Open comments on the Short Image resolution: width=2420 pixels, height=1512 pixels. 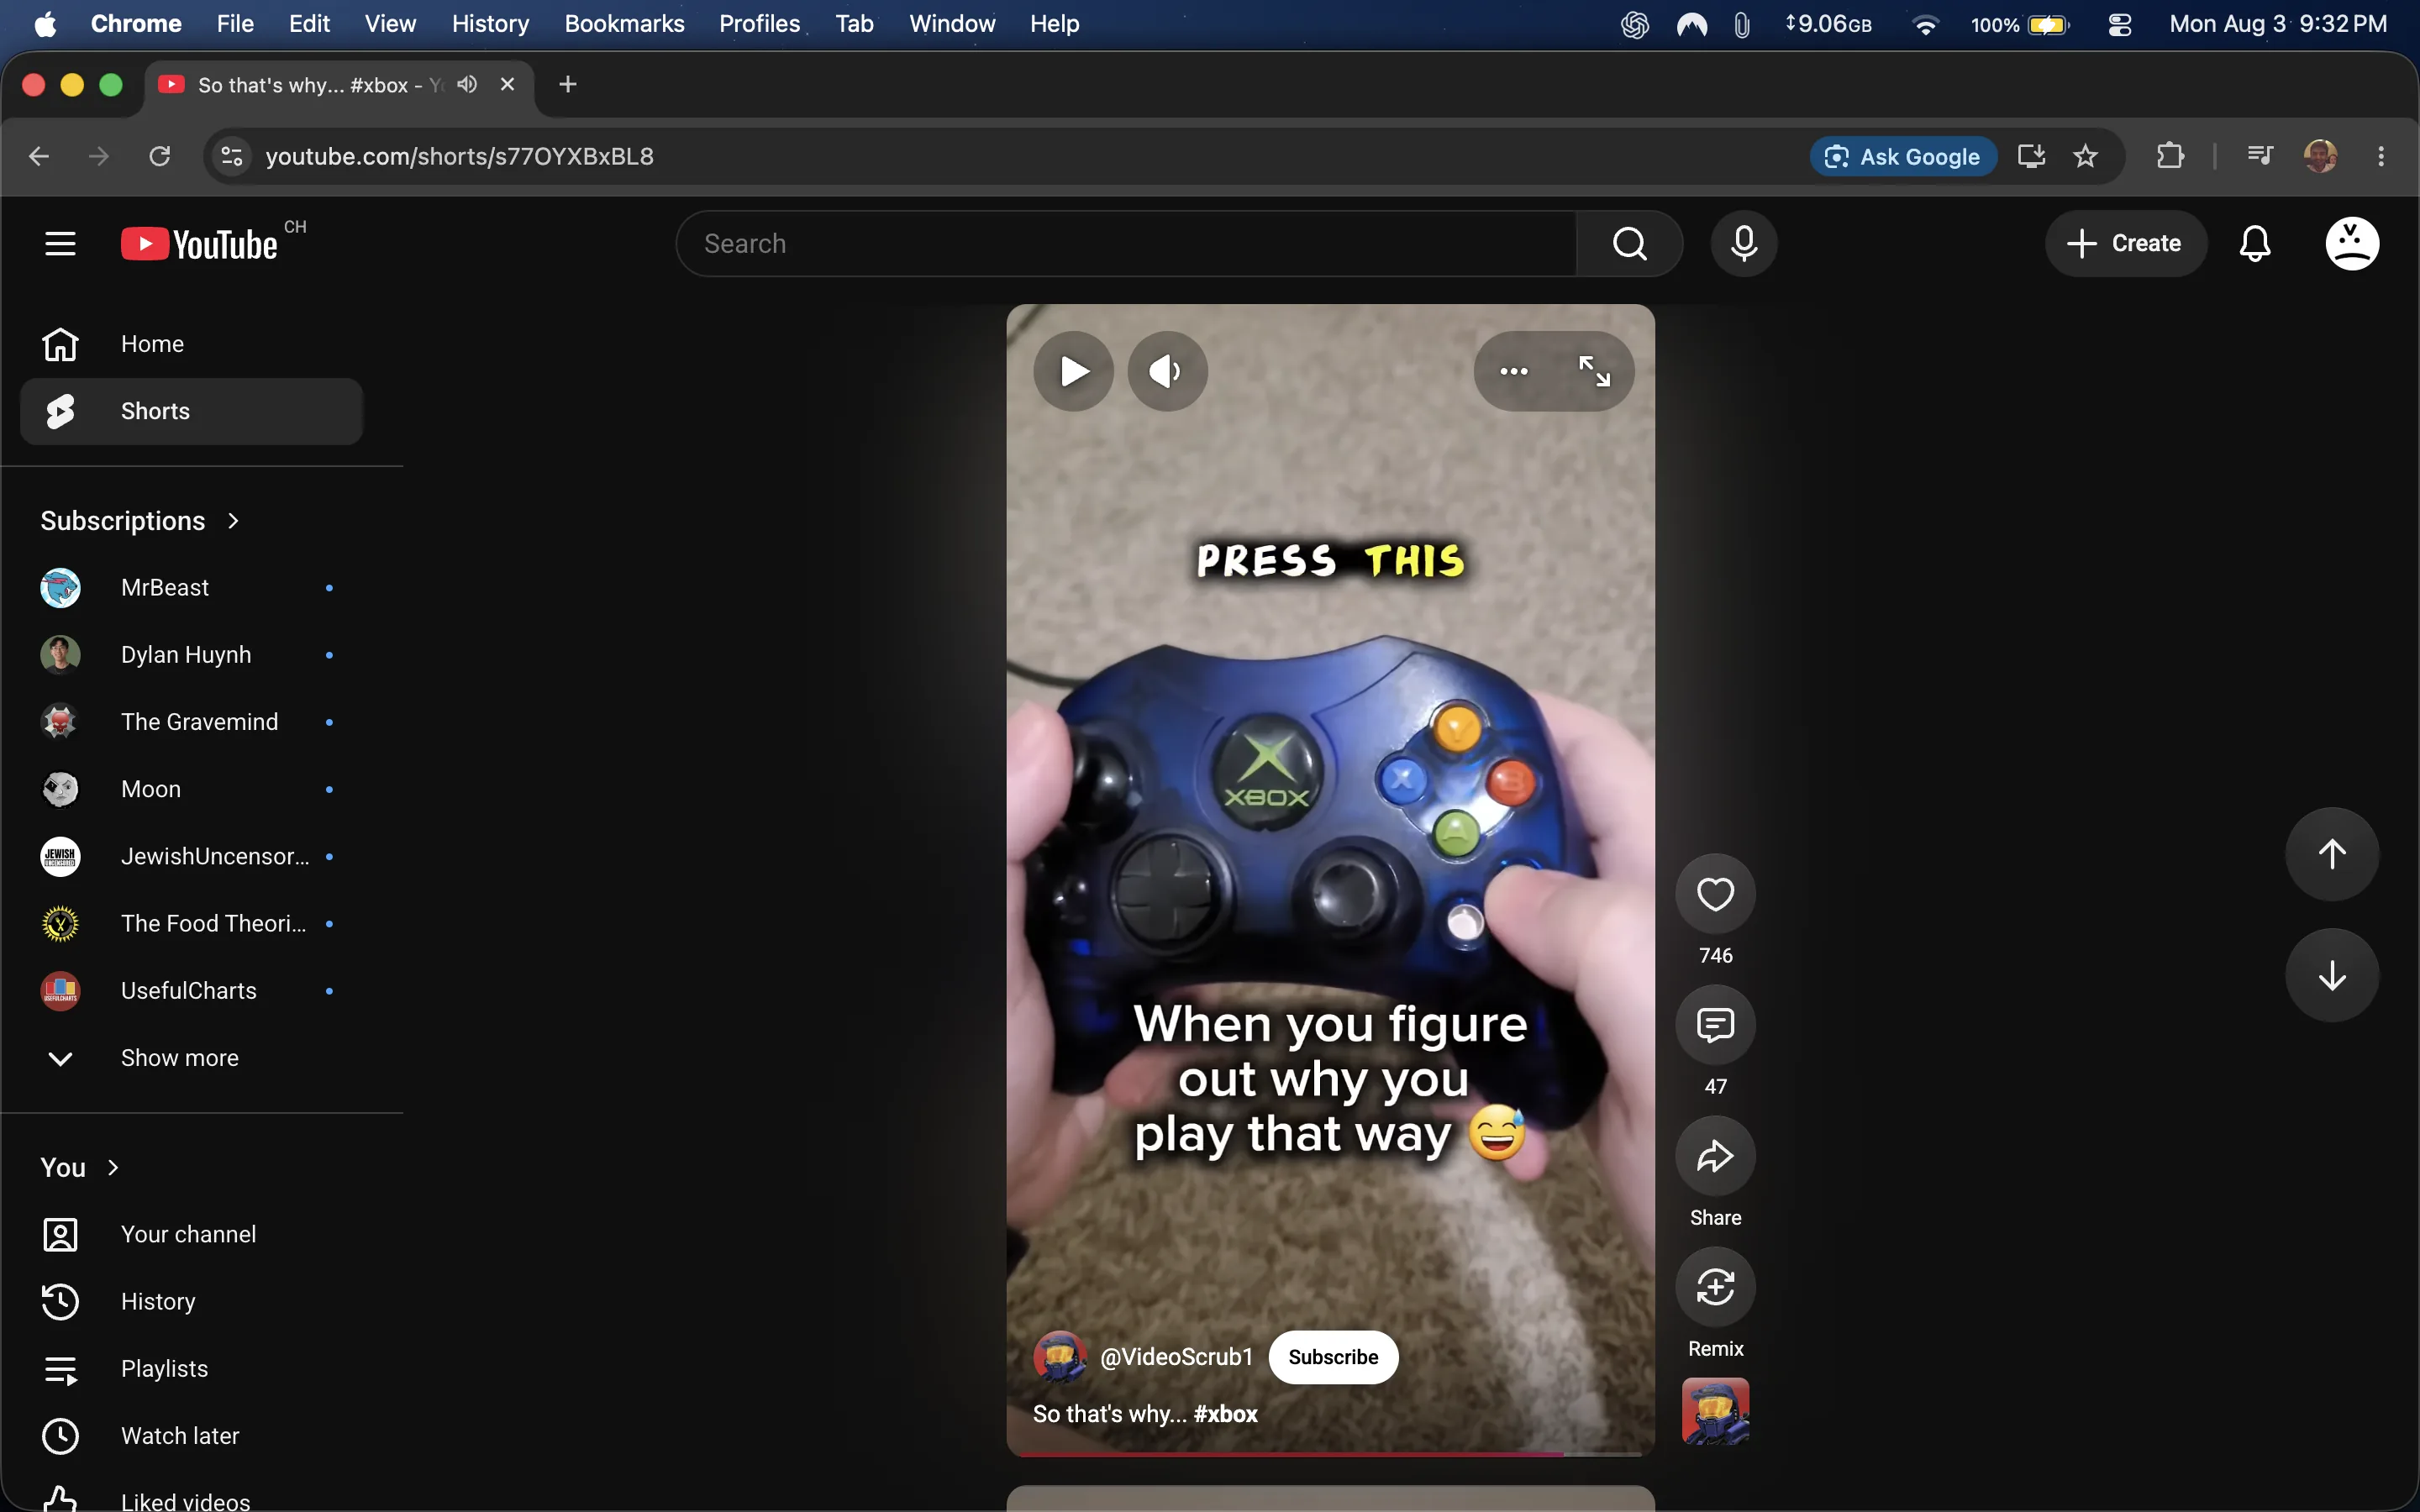[x=1715, y=1024]
